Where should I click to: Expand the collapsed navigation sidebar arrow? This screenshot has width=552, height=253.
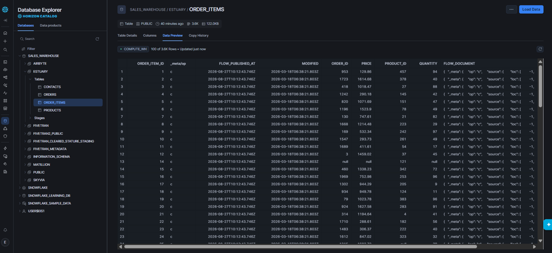coord(5,20)
